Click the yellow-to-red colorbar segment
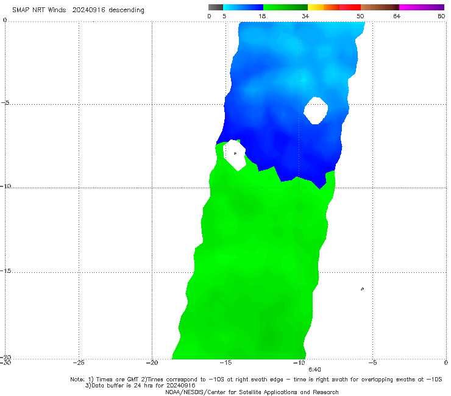This screenshot has width=451, height=396. [334, 7]
